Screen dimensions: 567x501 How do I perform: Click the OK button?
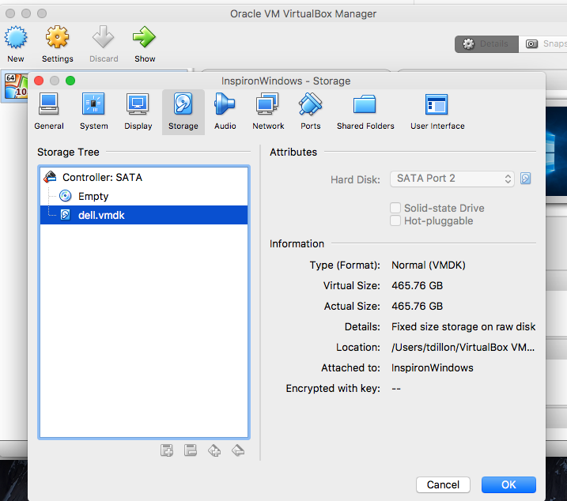508,484
